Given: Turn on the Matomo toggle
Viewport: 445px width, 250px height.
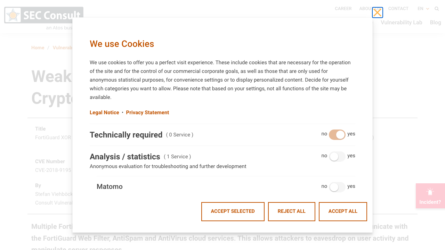Looking at the screenshot, I should (x=337, y=187).
